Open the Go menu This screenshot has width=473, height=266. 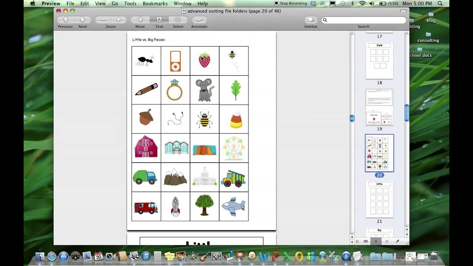[115, 4]
